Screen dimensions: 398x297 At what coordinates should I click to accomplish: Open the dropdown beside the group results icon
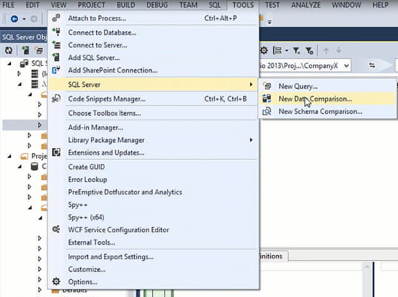(286, 51)
